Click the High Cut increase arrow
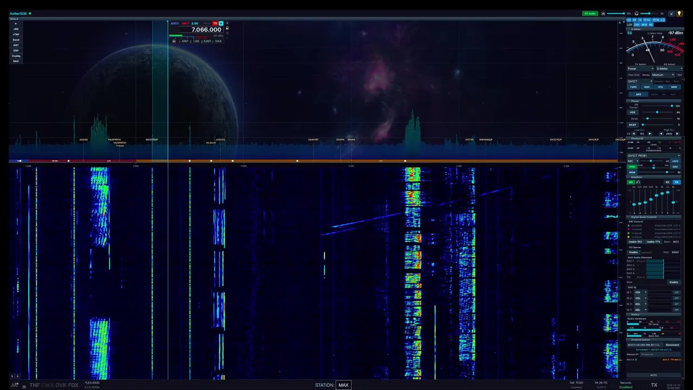 (677, 134)
